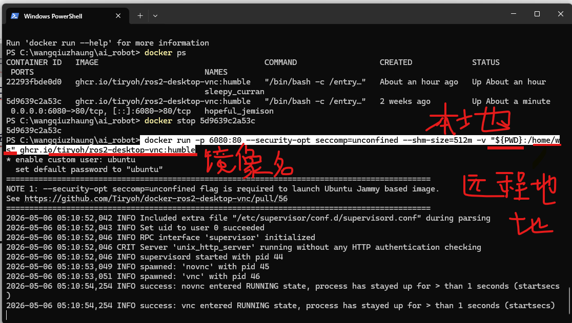The image size is (572, 323).
Task: Click the container name sleepy_curran
Action: [234, 92]
